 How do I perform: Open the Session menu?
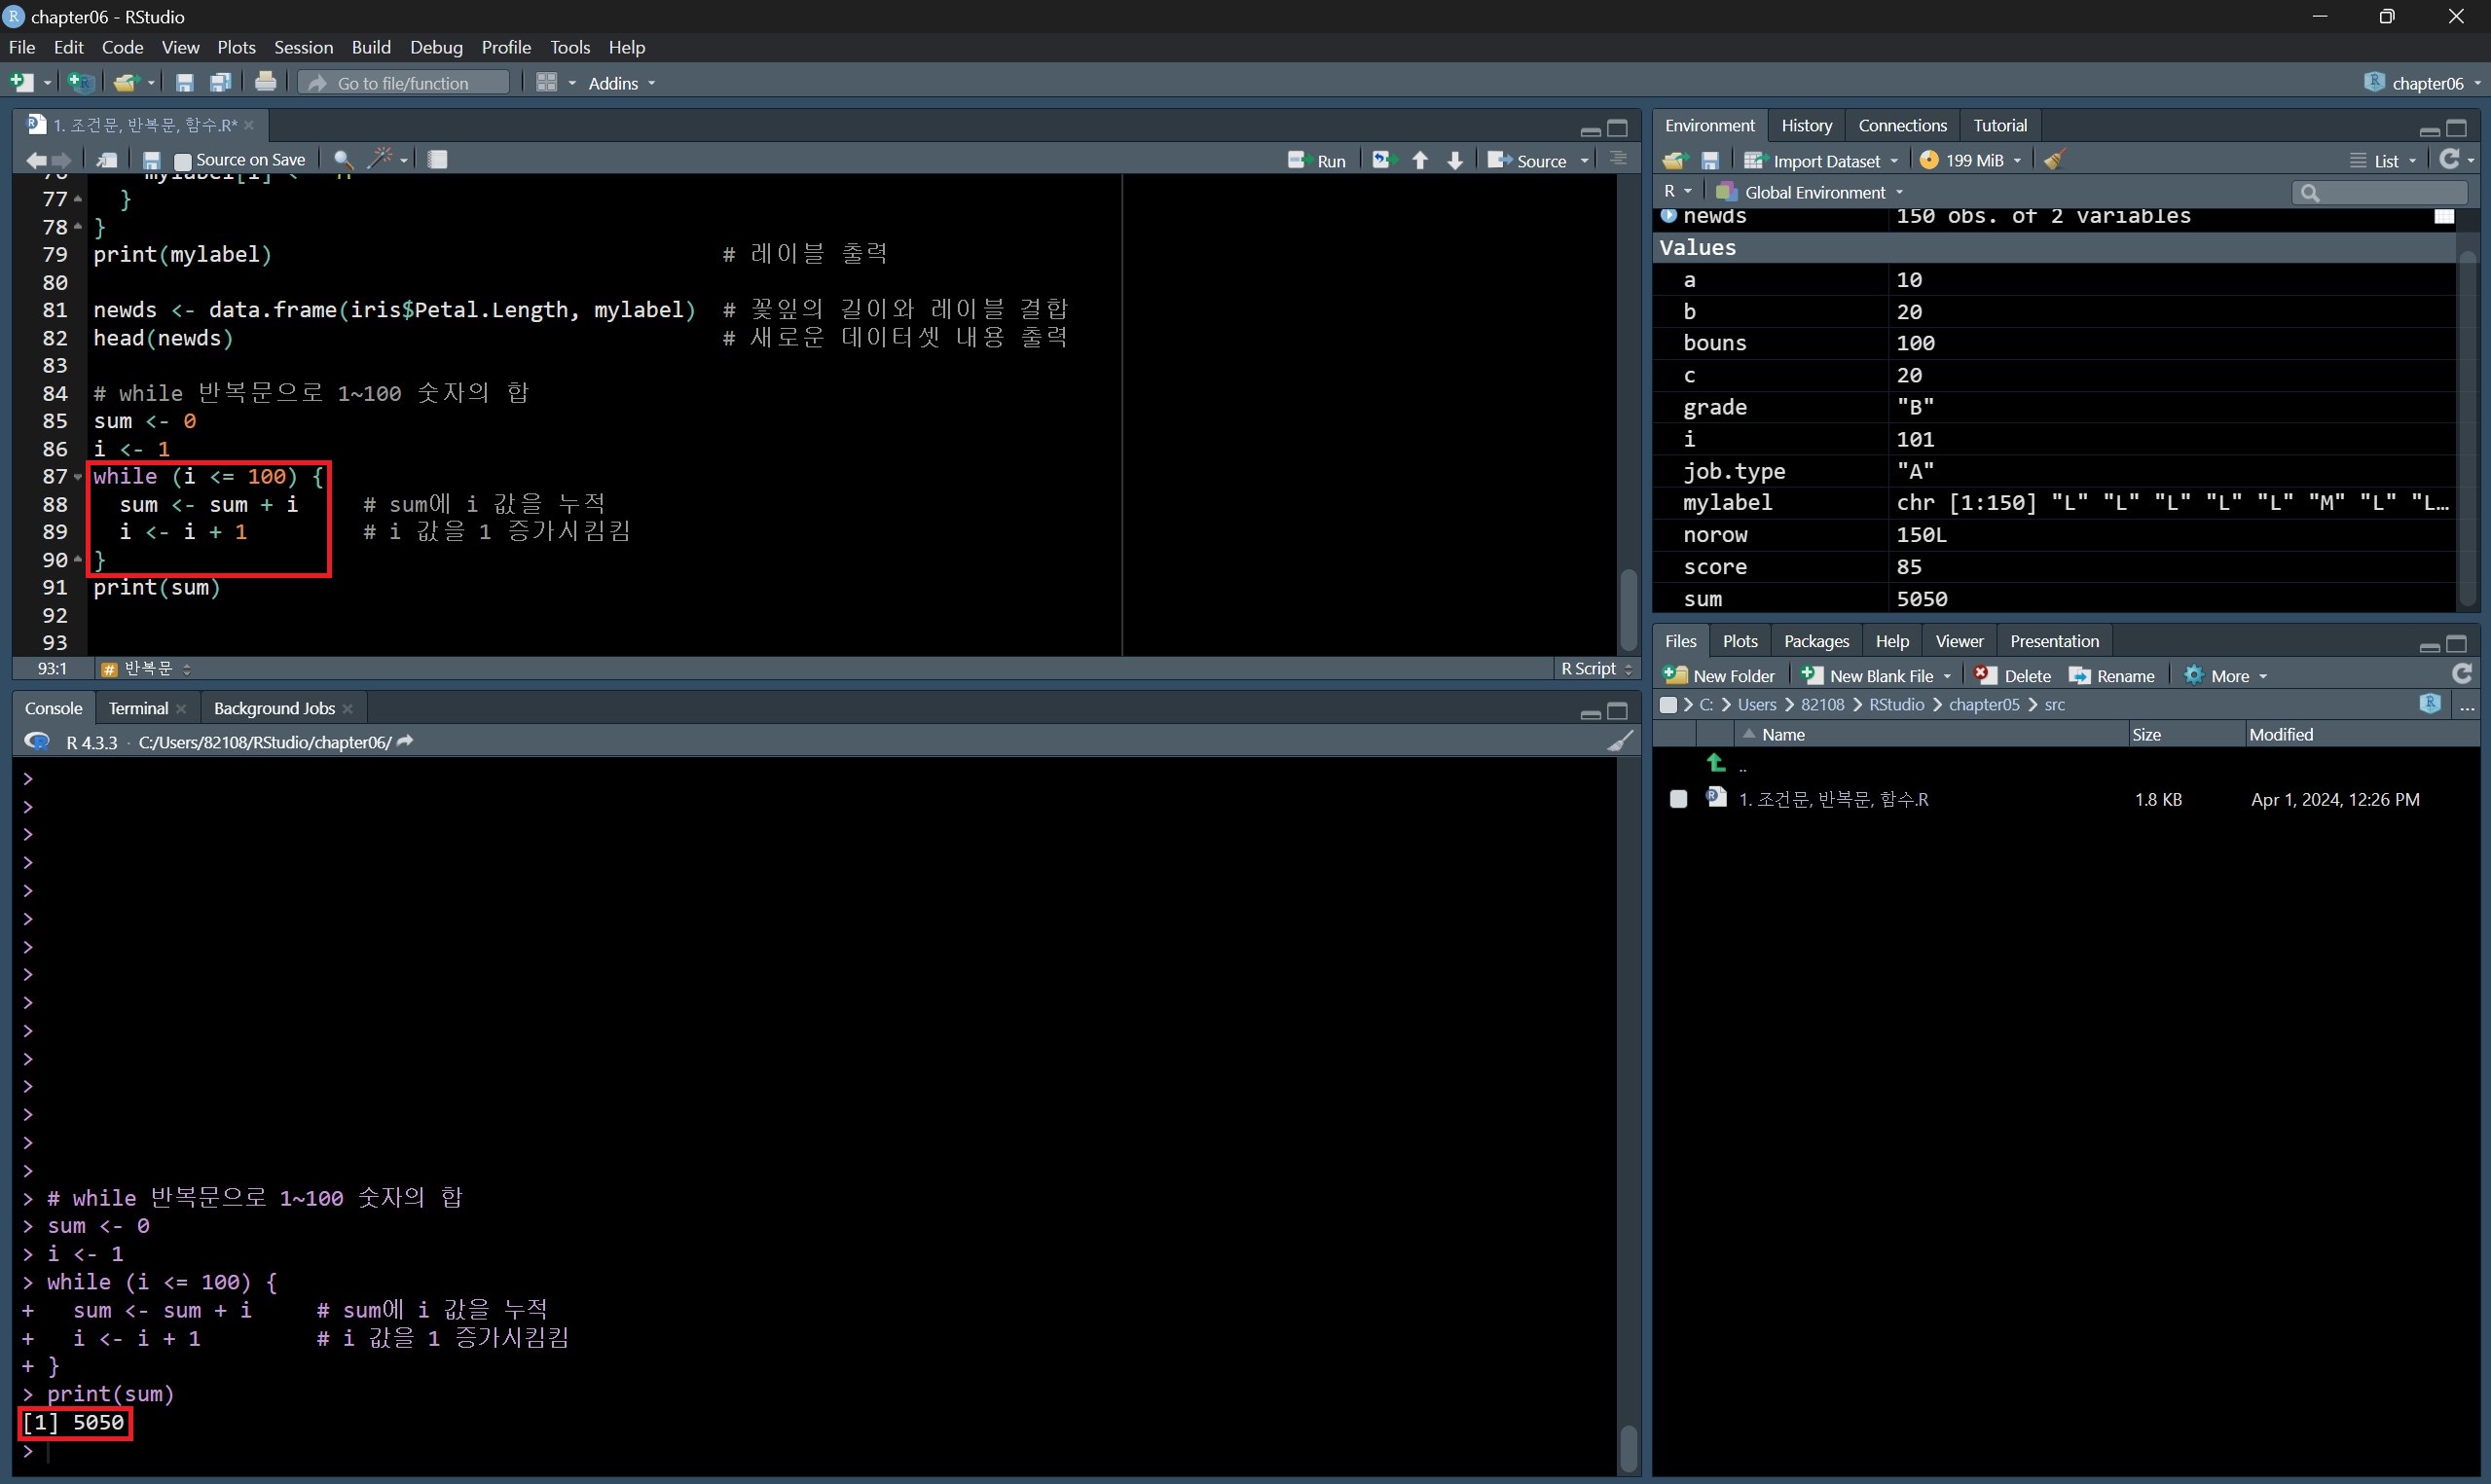[303, 47]
